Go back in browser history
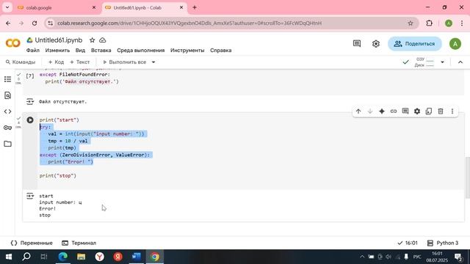This screenshot has width=470, height=264. (x=8, y=23)
